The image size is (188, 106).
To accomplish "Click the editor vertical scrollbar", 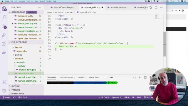I will click(x=164, y=44).
